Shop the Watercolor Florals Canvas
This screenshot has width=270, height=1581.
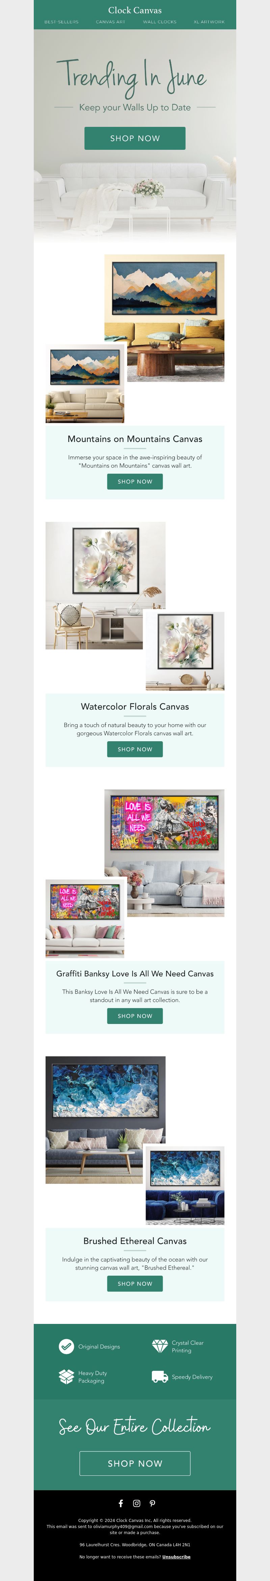tap(135, 749)
